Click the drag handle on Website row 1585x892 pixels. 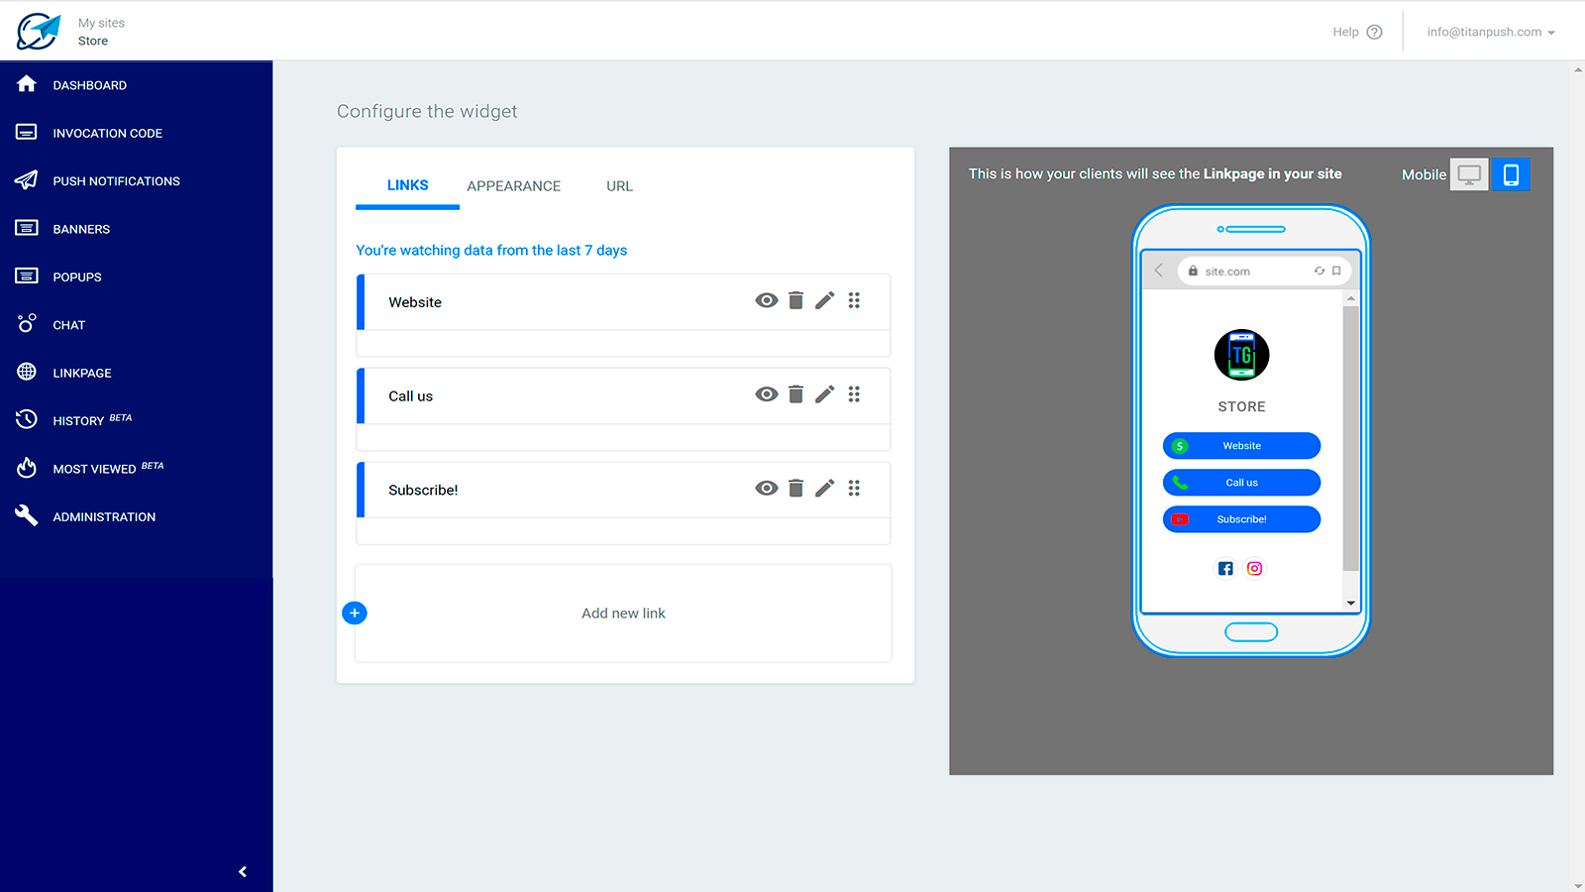(854, 300)
